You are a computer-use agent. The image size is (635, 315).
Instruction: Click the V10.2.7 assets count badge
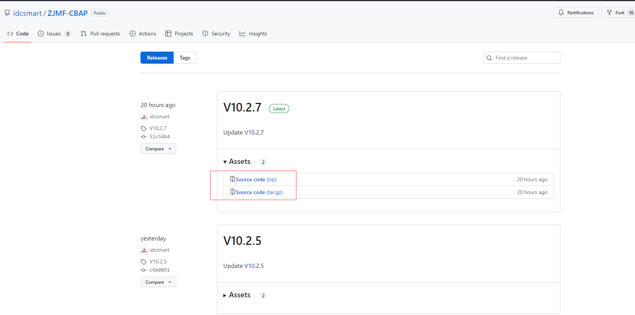[263, 162]
